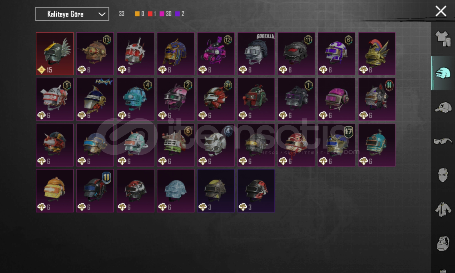Open the outfit clothing category icon

443,38
